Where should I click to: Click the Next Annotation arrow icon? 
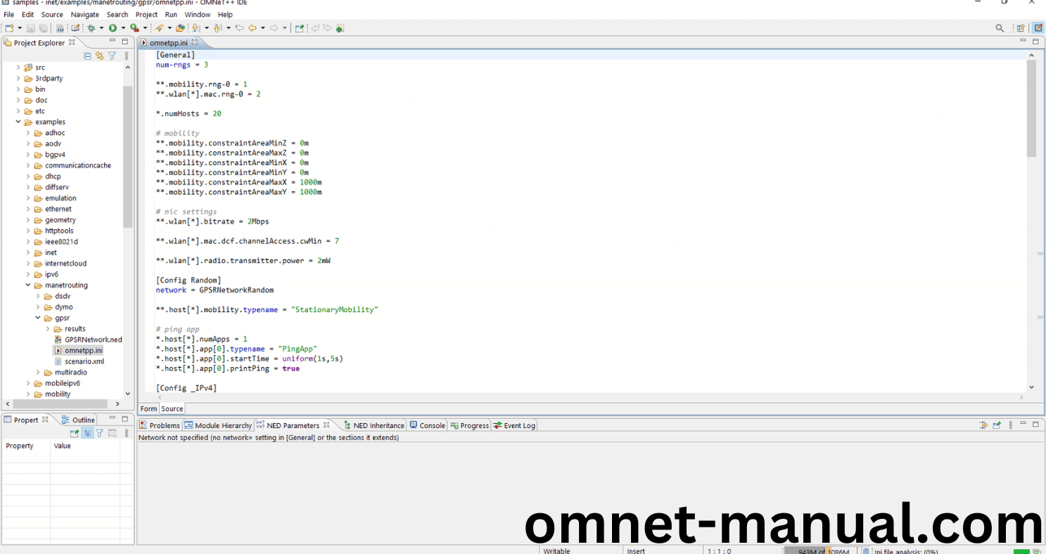coord(196,28)
